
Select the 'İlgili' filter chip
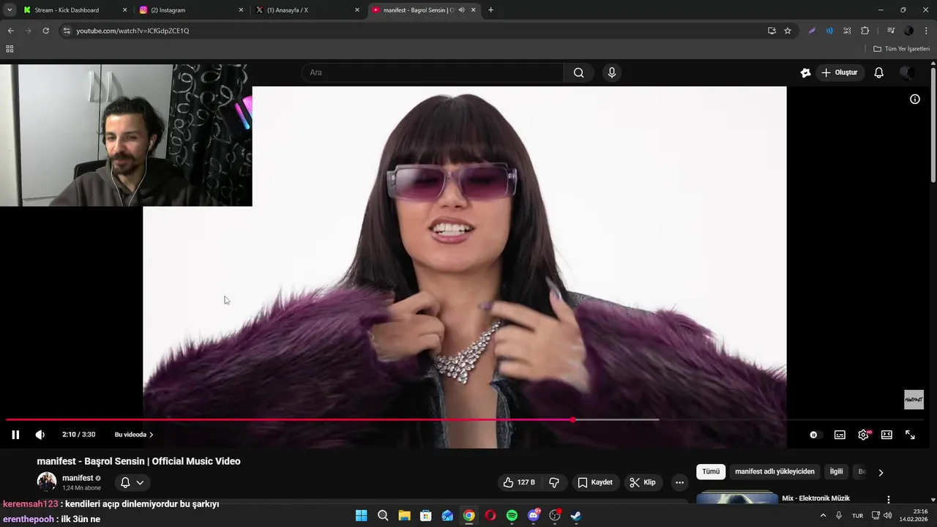836,472
